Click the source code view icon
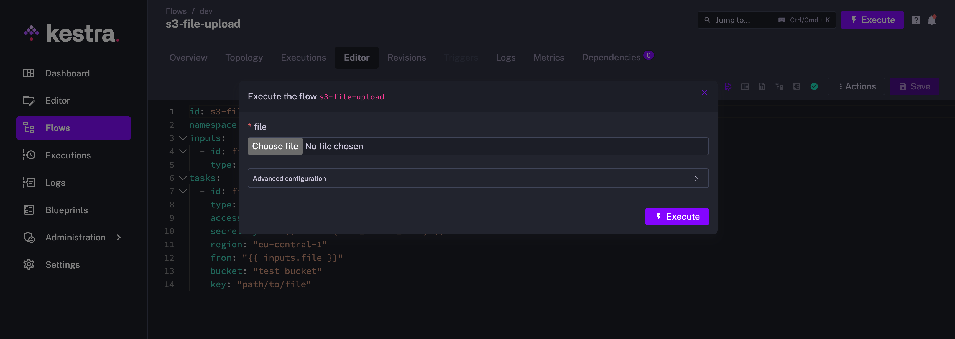 tap(727, 86)
